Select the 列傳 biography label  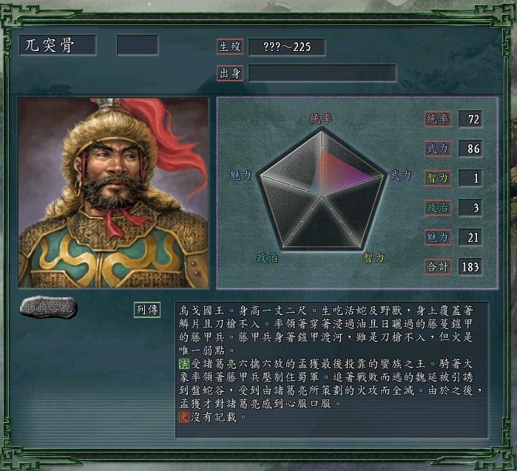pyautogui.click(x=147, y=310)
